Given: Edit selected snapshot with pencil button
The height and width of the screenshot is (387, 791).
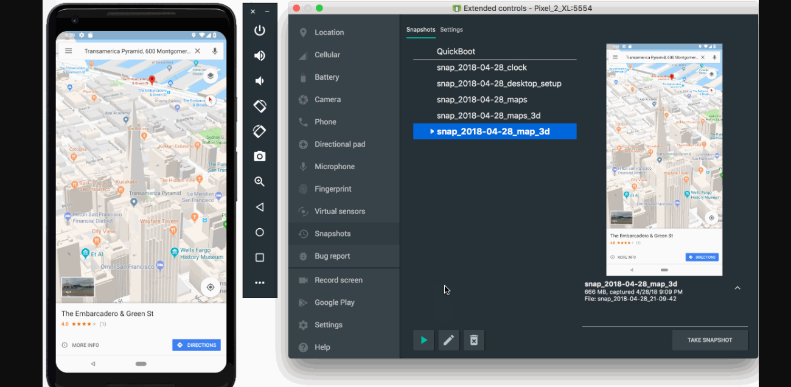Looking at the screenshot, I should pos(448,340).
